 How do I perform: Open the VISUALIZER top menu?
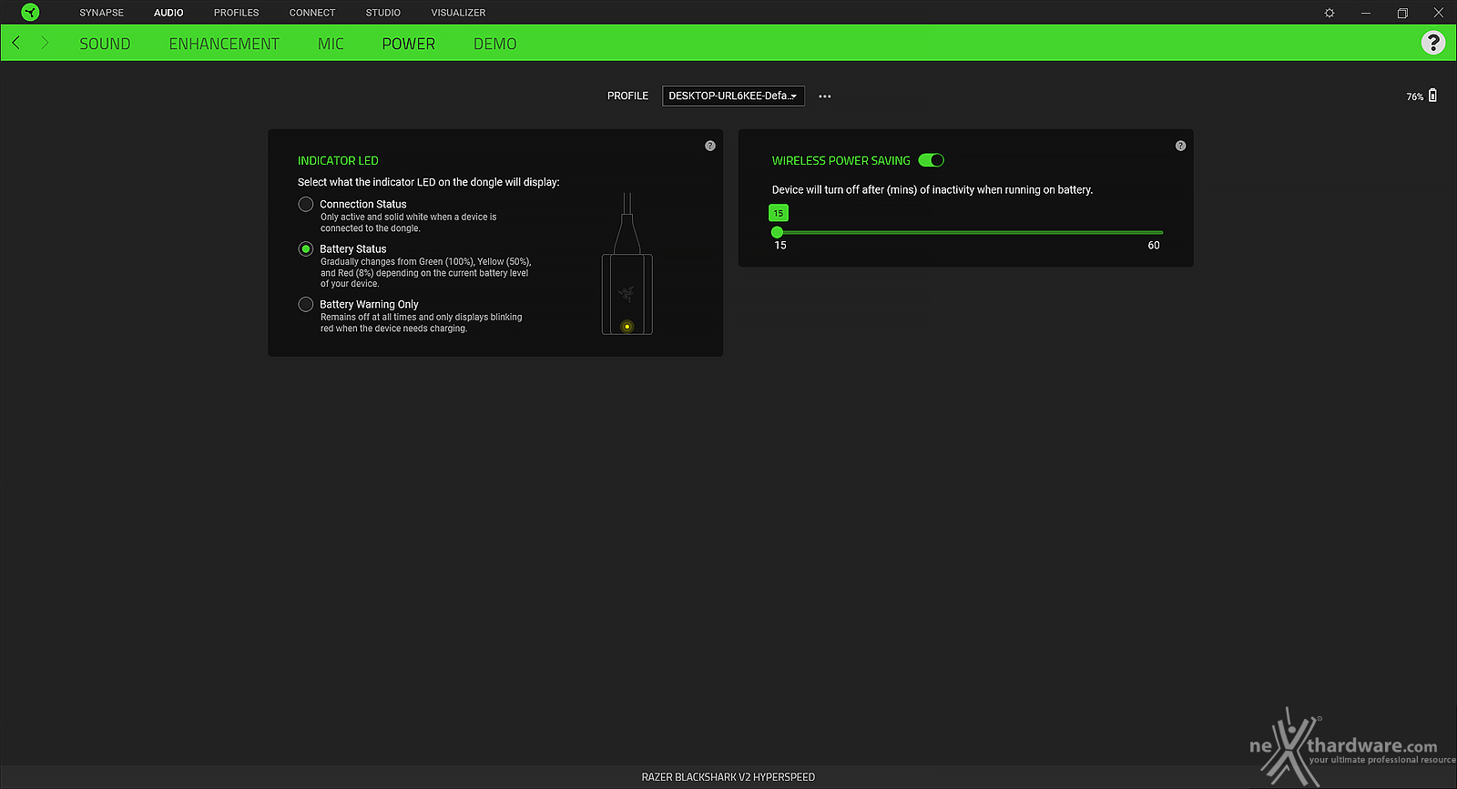tap(458, 13)
